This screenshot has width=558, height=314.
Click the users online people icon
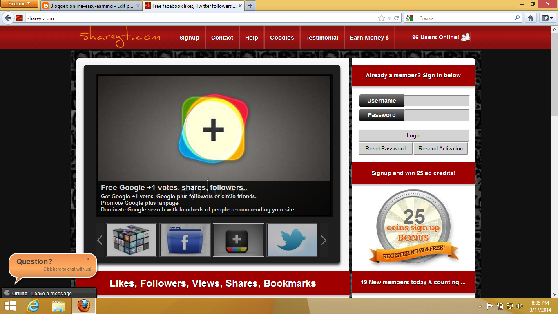pyautogui.click(x=466, y=37)
